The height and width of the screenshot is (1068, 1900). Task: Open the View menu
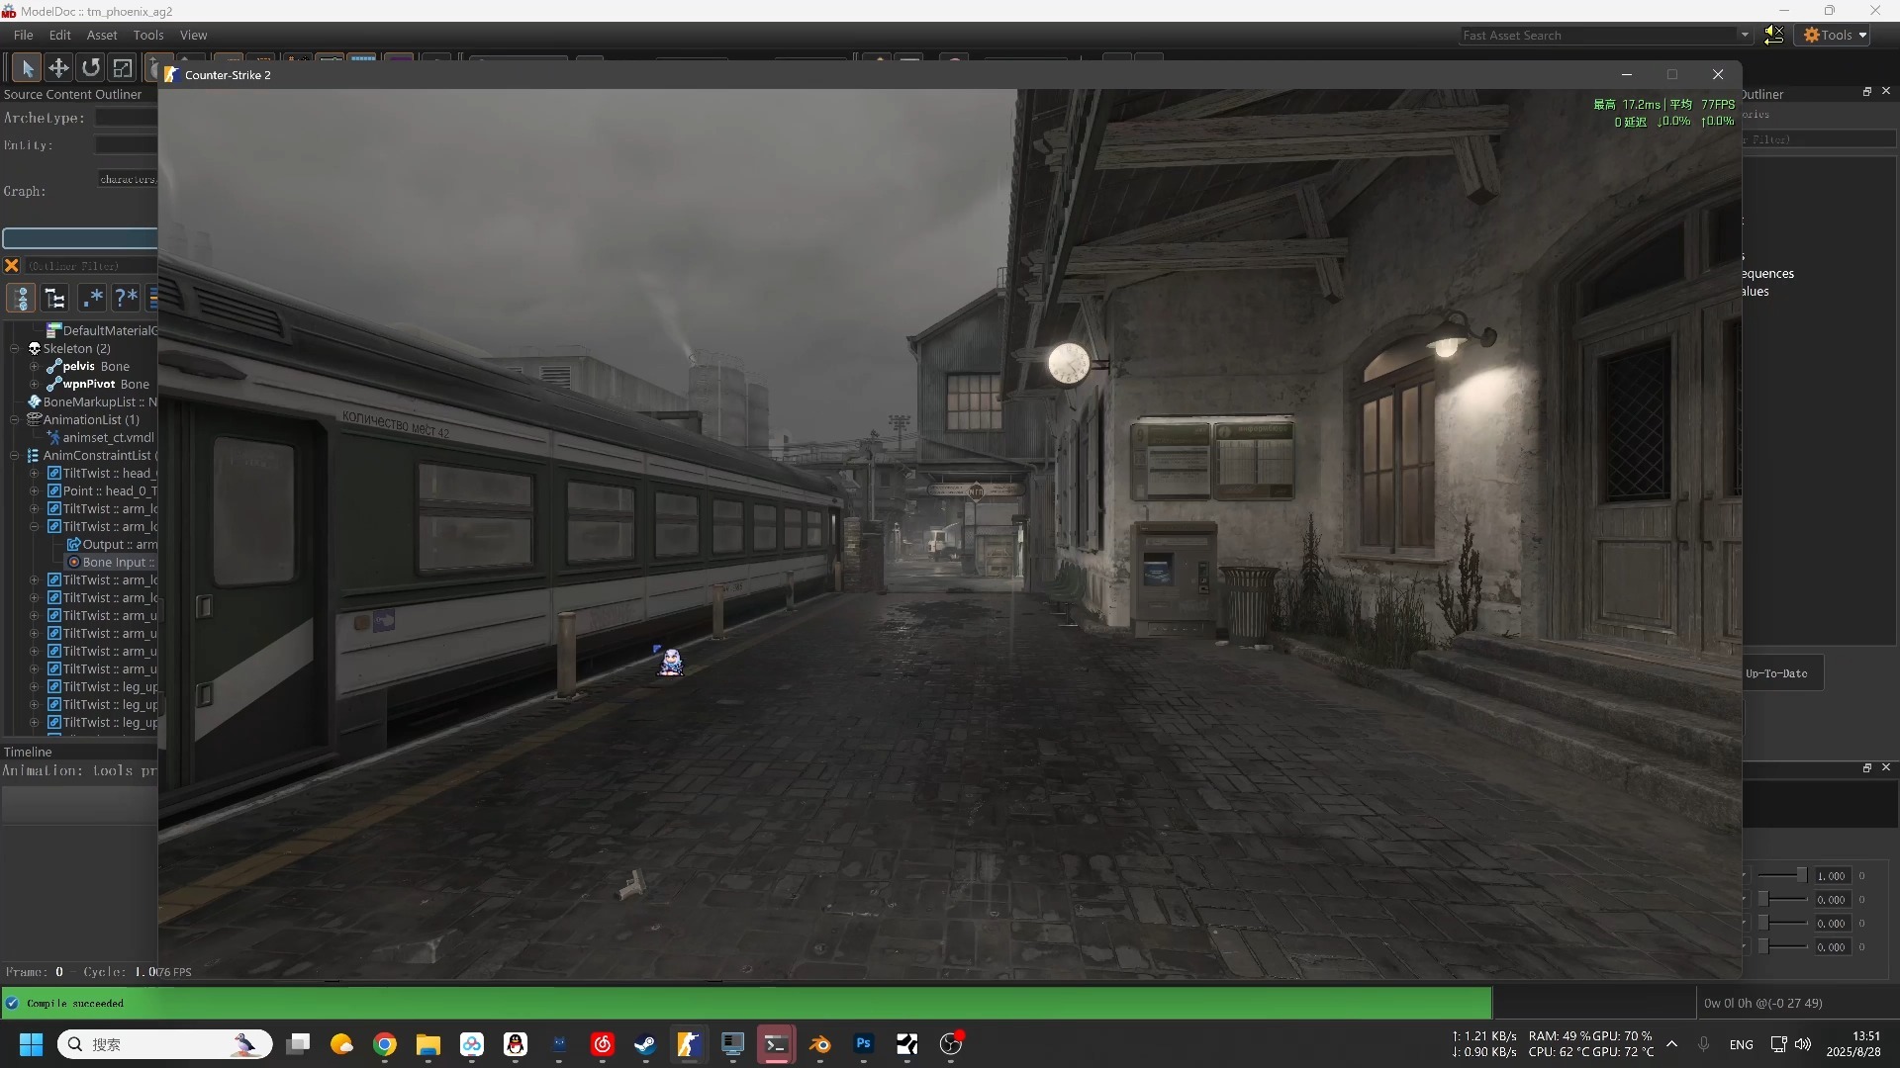click(x=193, y=35)
